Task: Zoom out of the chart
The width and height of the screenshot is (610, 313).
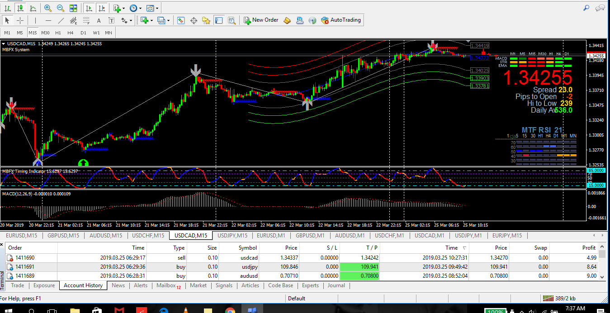Action: tap(60, 8)
